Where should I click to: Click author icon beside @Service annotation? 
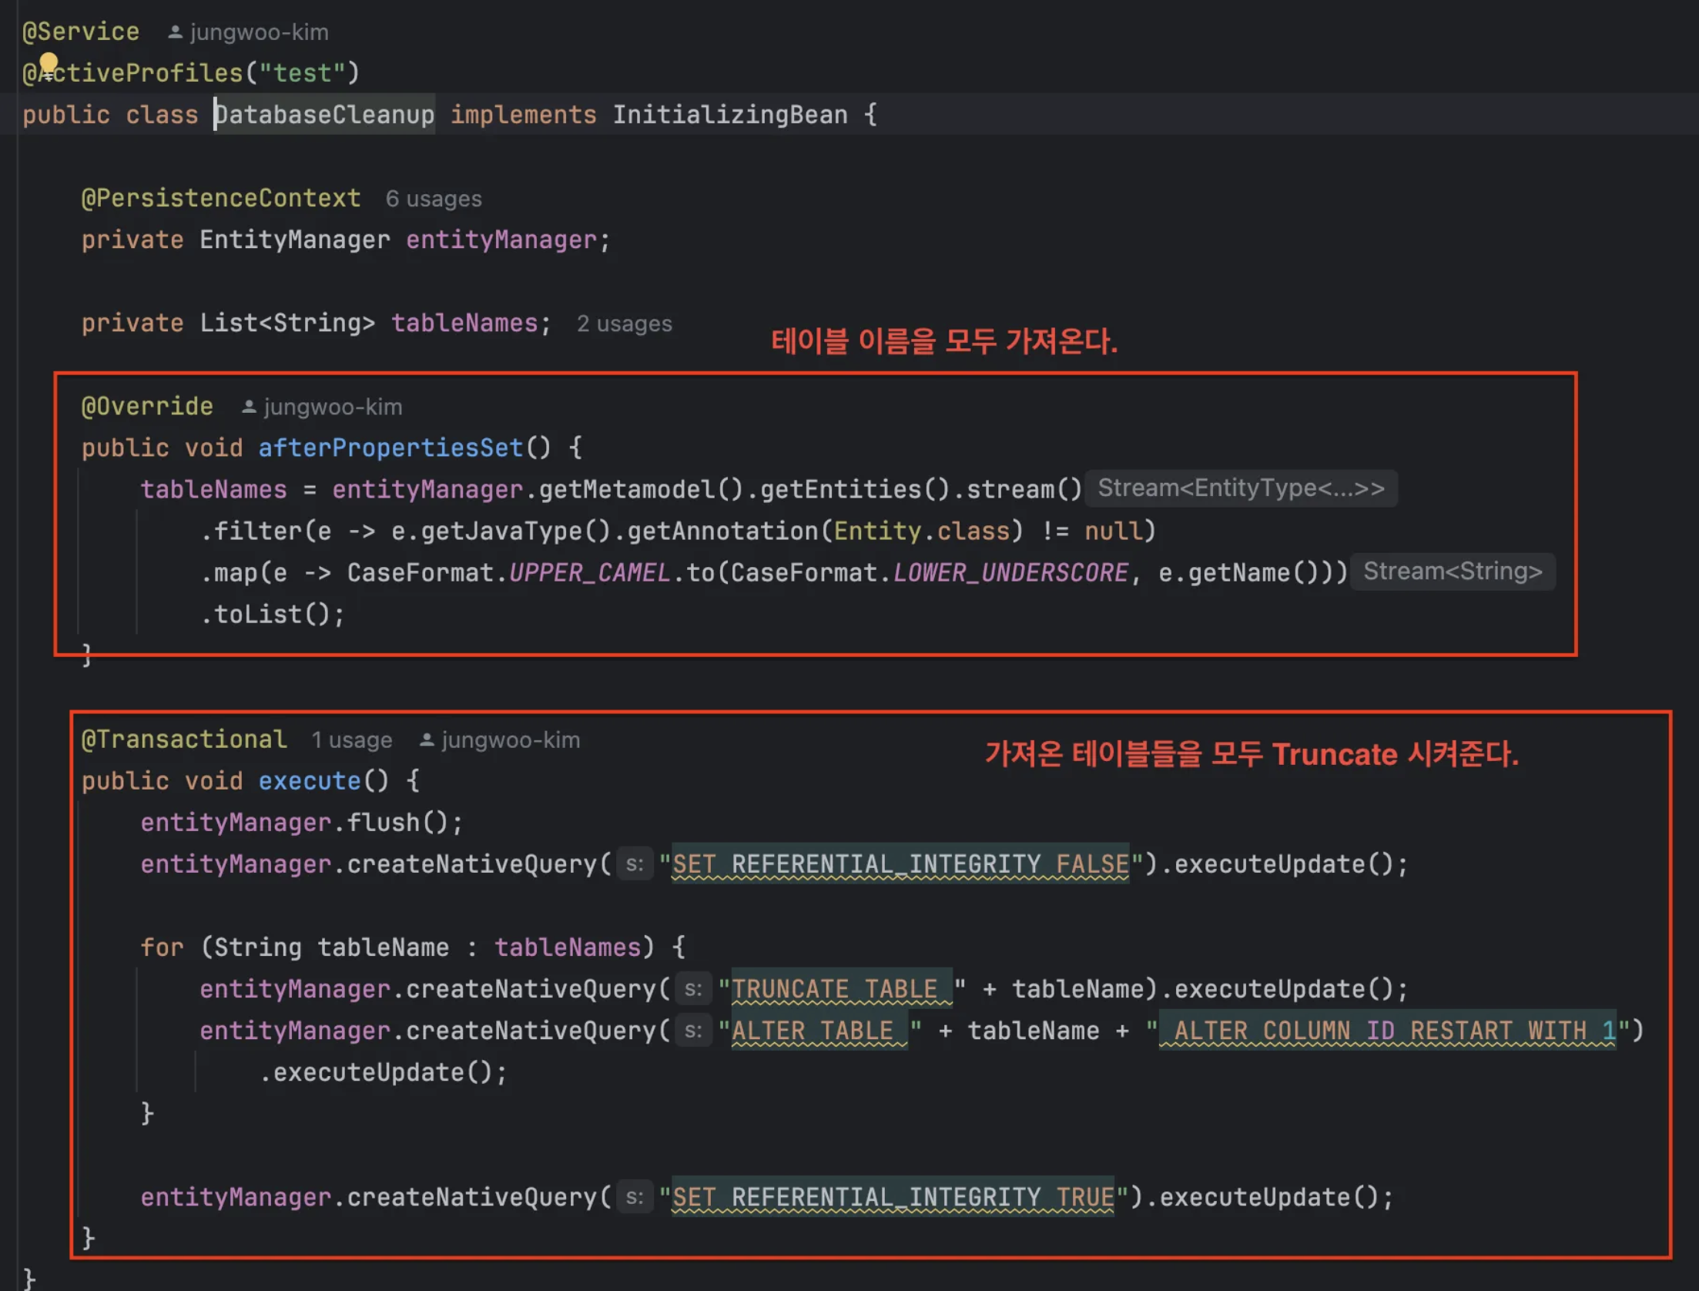click(x=175, y=32)
